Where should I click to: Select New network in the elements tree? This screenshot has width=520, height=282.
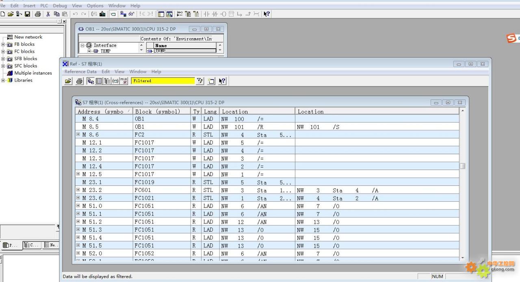(x=28, y=37)
